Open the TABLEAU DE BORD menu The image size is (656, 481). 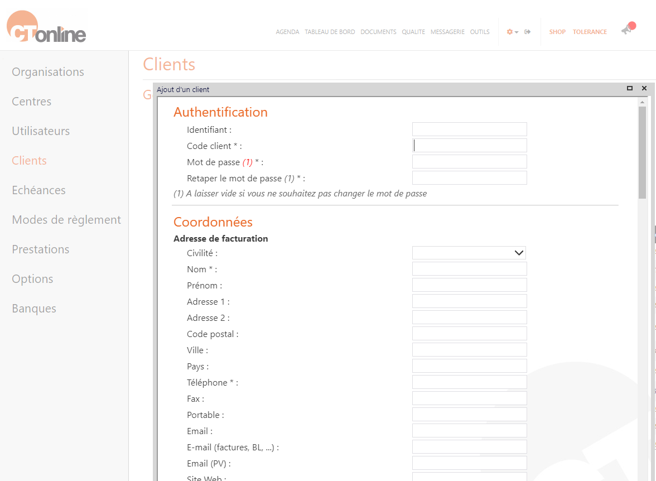(x=330, y=32)
